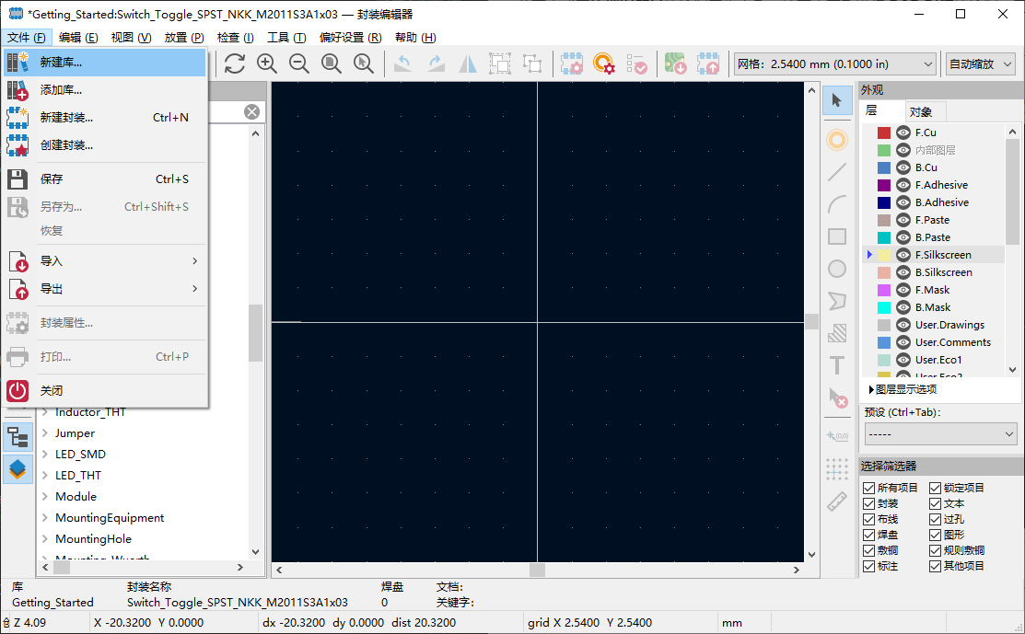Expand 图层显示选项 section
The width and height of the screenshot is (1025, 634).
[x=903, y=389]
